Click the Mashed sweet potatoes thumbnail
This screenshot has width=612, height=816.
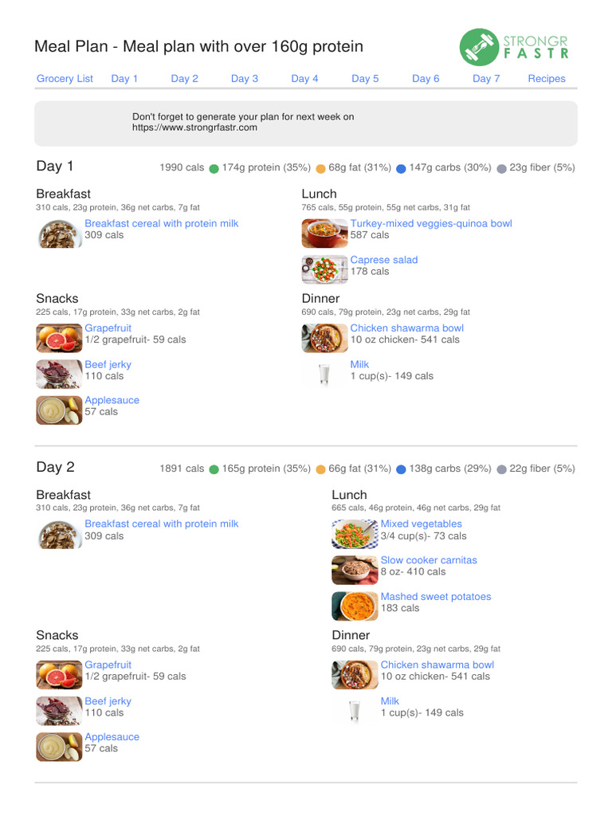click(355, 606)
